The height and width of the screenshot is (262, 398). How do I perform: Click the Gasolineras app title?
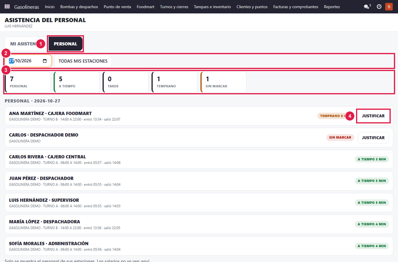(x=26, y=7)
